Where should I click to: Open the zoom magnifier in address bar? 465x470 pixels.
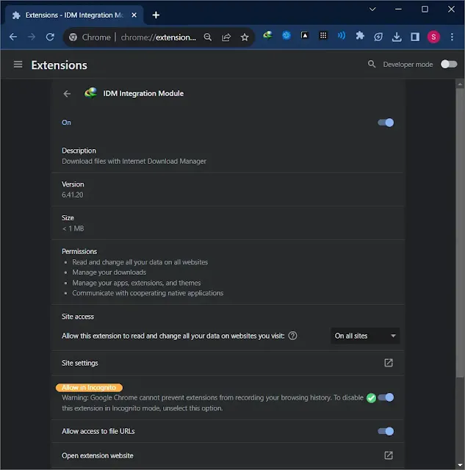point(207,37)
